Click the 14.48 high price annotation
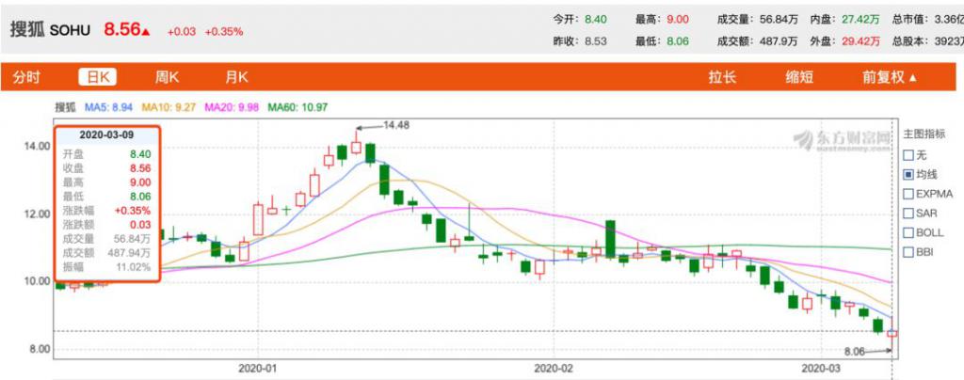This screenshot has width=964, height=380. pyautogui.click(x=396, y=125)
